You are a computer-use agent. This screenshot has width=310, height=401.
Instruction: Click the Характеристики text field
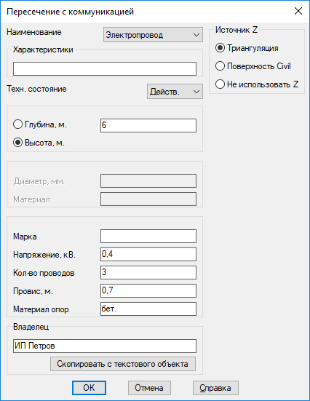coord(105,68)
